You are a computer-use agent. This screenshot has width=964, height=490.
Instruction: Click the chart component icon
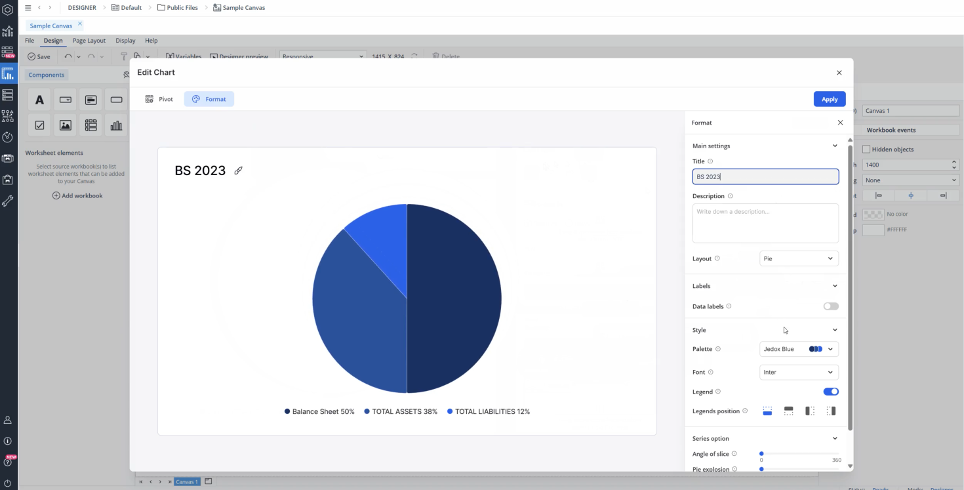click(x=116, y=125)
